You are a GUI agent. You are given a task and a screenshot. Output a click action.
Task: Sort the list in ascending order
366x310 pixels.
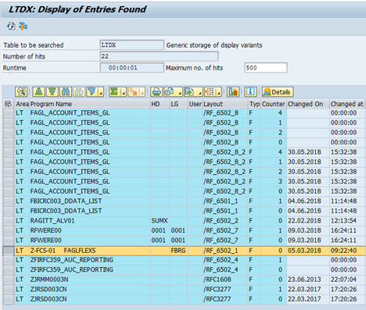(38, 92)
